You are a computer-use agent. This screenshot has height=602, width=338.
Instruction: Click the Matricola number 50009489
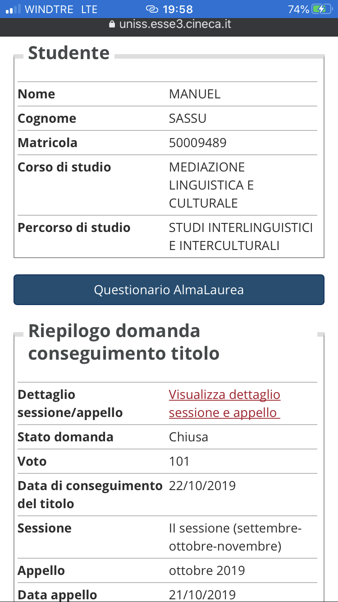point(197,143)
